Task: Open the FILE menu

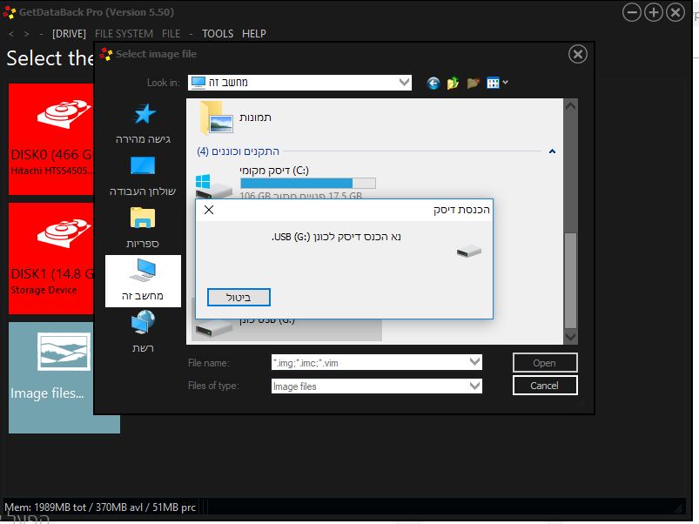Action: tap(171, 34)
